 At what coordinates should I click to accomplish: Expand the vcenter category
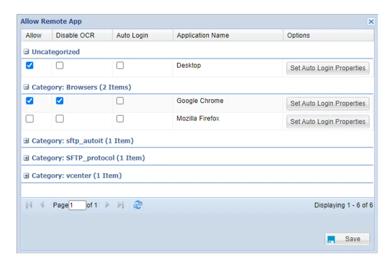(x=27, y=176)
